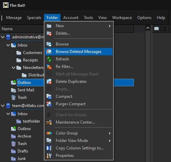Open the Color Group submenu arrow
This screenshot has height=162, width=171.
(x=110, y=133)
